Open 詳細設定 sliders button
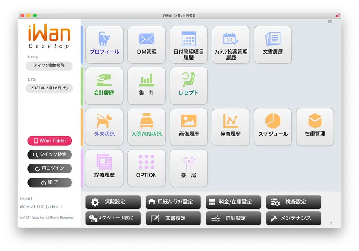 click(233, 218)
